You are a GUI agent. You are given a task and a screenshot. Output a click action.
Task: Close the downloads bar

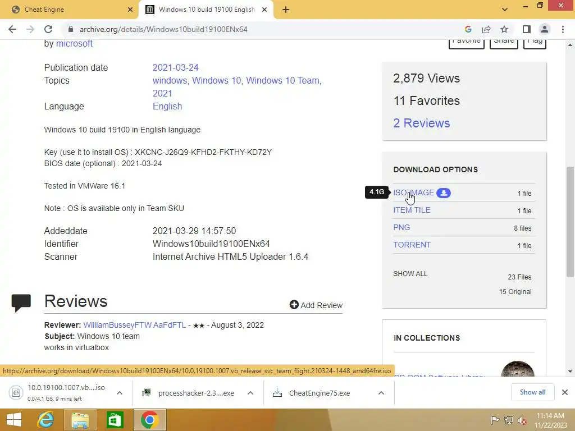tap(565, 392)
